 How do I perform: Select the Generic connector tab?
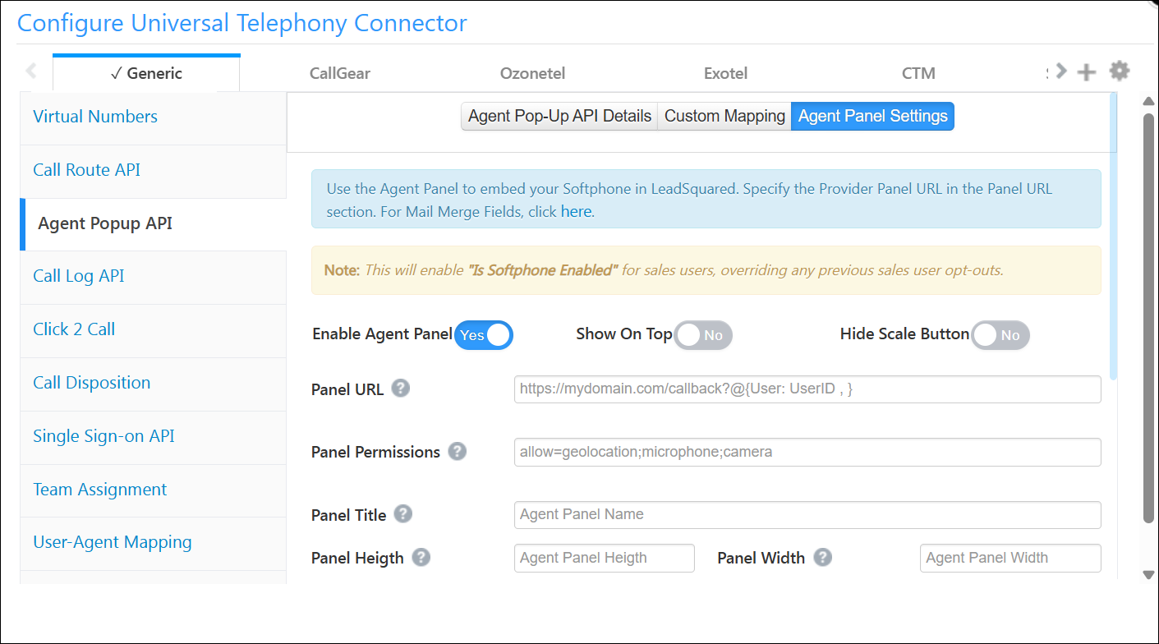pos(146,73)
